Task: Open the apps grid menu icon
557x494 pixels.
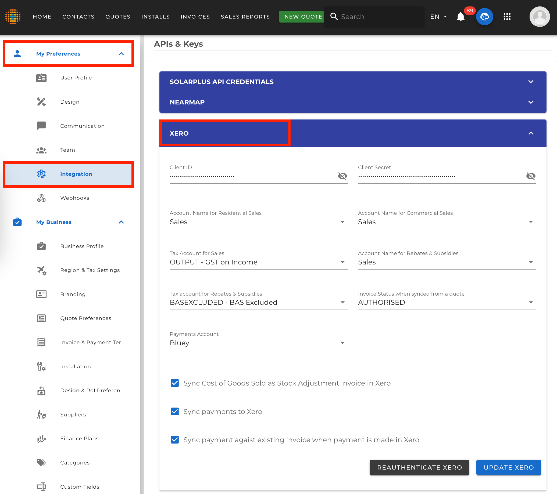Action: [507, 17]
